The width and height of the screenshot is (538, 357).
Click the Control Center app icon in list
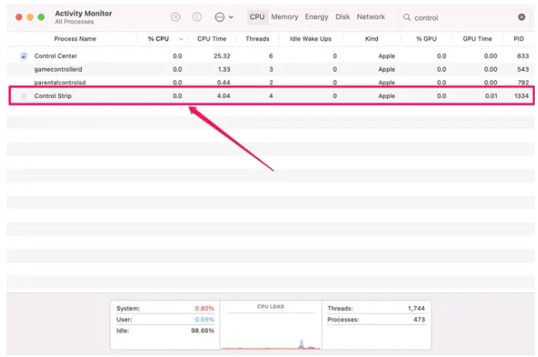click(24, 56)
